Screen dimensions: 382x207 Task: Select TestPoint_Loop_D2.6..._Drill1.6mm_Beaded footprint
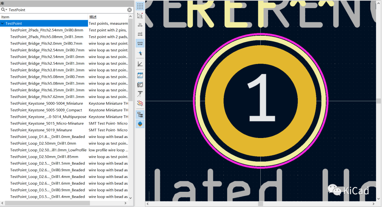tap(47, 183)
